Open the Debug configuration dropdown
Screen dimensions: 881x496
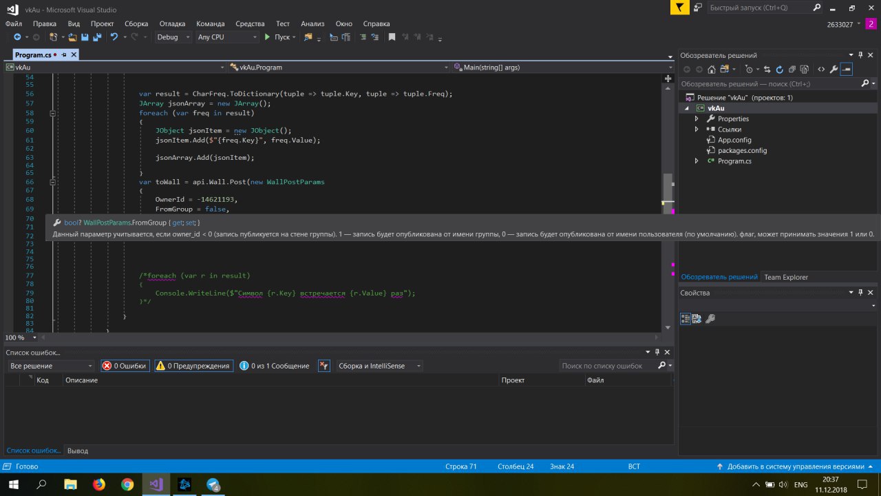[x=173, y=37]
